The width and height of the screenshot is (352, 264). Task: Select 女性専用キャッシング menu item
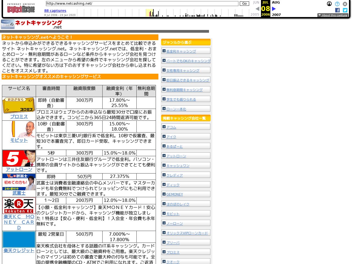[183, 70]
